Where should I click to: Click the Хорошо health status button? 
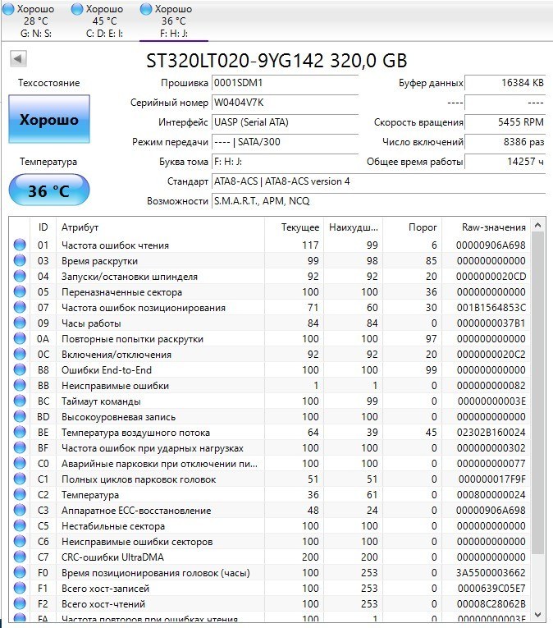(x=49, y=119)
